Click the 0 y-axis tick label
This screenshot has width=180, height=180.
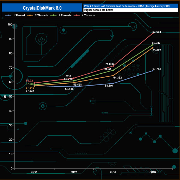11,168
